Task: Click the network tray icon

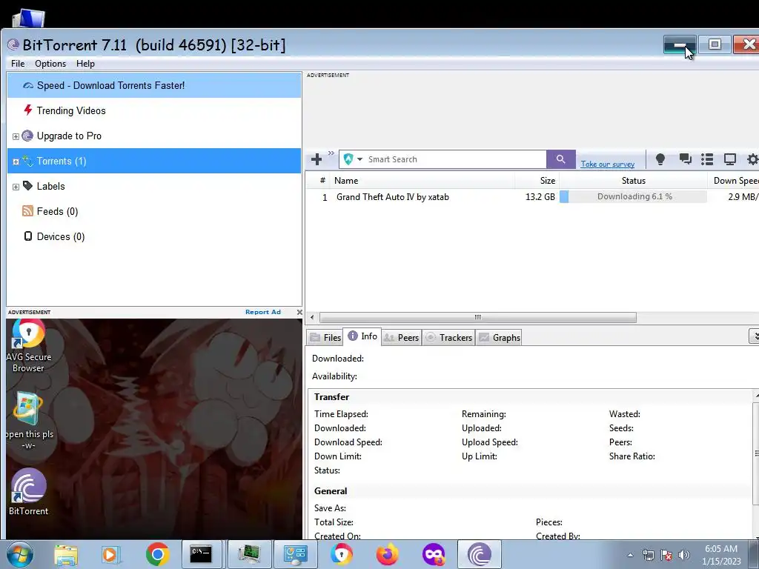Action: click(648, 555)
